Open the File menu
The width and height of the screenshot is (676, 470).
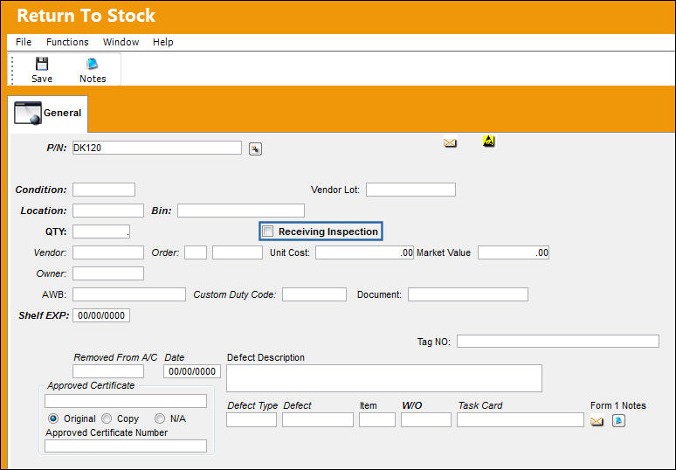24,42
